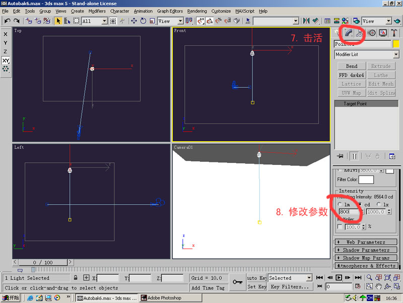Image resolution: width=403 pixels, height=303 pixels.
Task: Restrict transform to Y axis
Action: pos(6,43)
